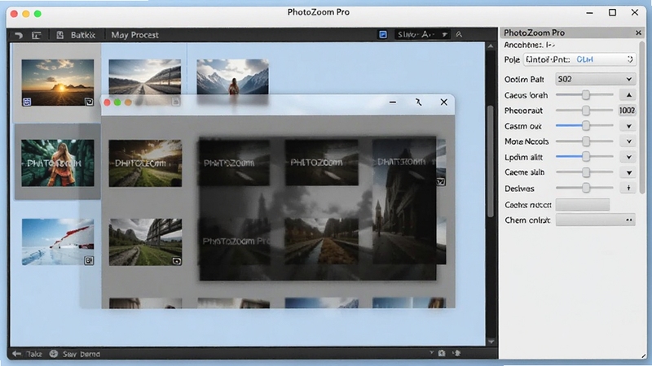Image resolution: width=652 pixels, height=366 pixels.
Task: Click the blue badge icon on the sunset thumbnail
Action: (27, 101)
